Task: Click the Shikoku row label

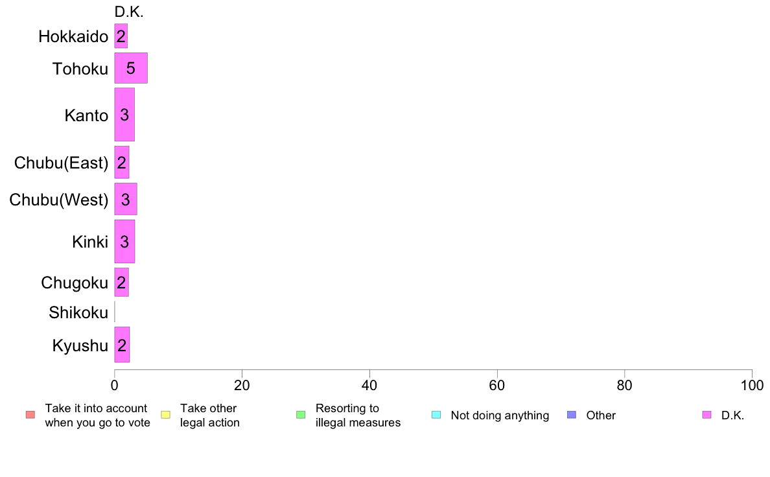Action: [x=78, y=312]
